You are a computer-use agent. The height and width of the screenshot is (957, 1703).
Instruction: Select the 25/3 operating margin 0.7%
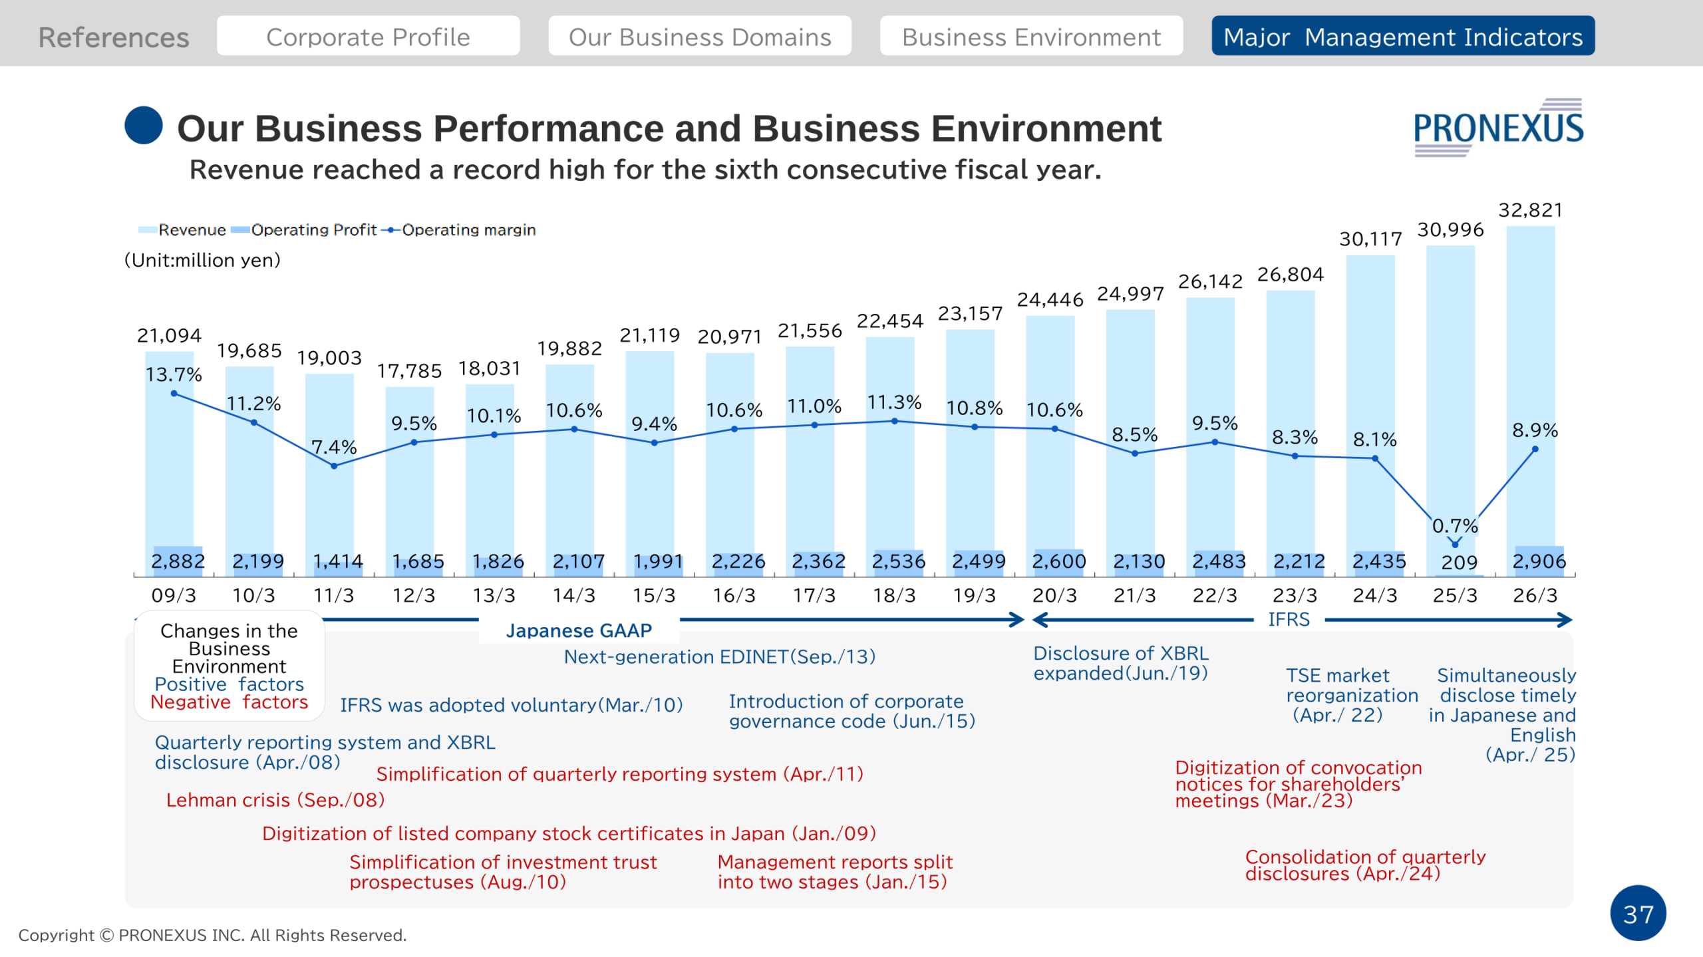point(1455,526)
